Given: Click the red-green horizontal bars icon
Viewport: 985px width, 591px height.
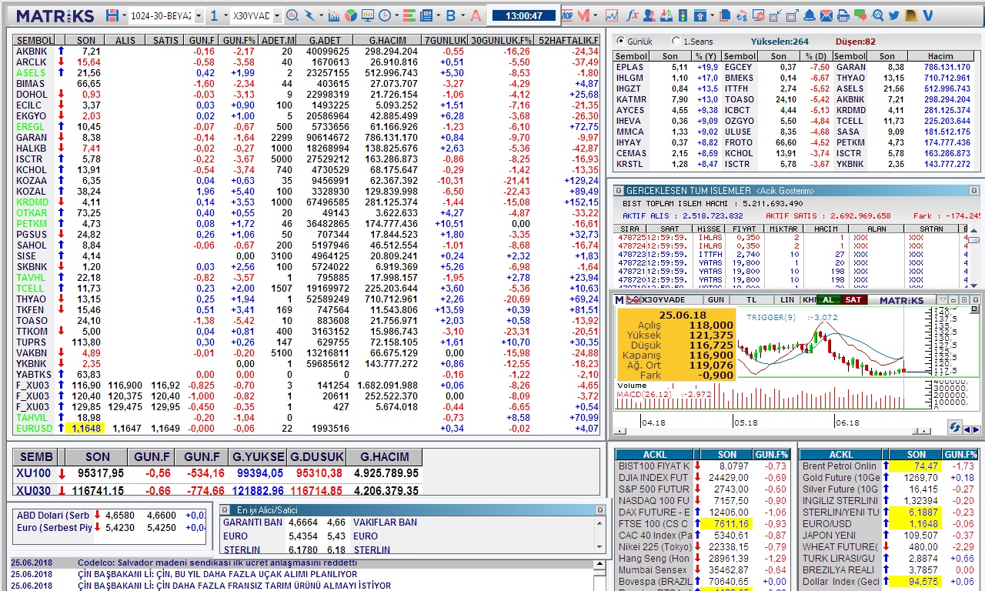Looking at the screenshot, I should 409,15.
